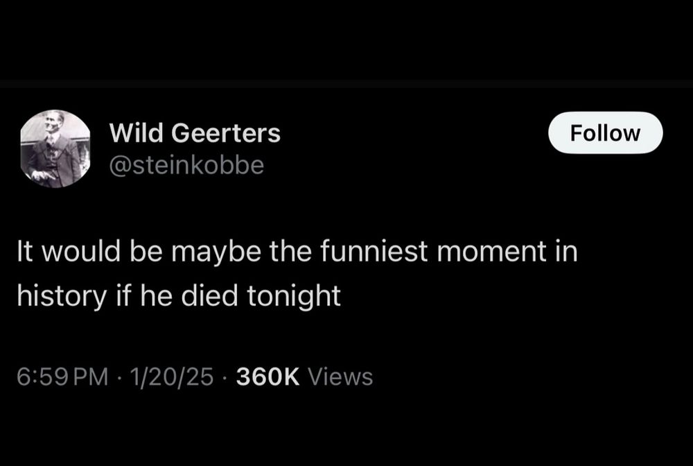Click the horizontal divider above the tweet
Screen dimensions: 693x466
(346, 84)
